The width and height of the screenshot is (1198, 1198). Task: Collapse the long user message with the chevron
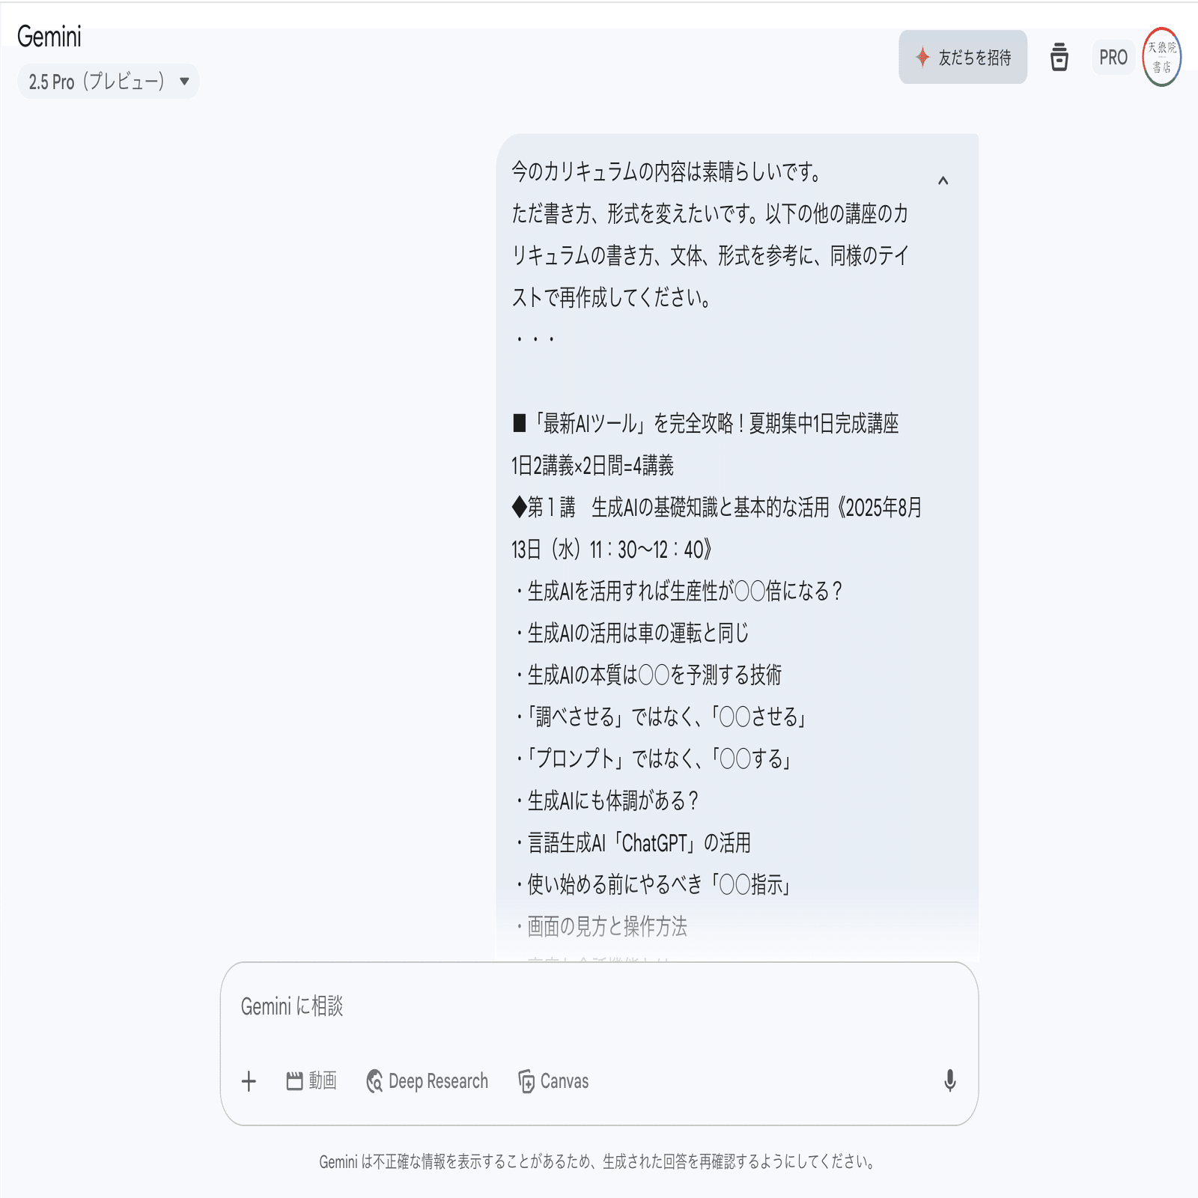tap(943, 180)
